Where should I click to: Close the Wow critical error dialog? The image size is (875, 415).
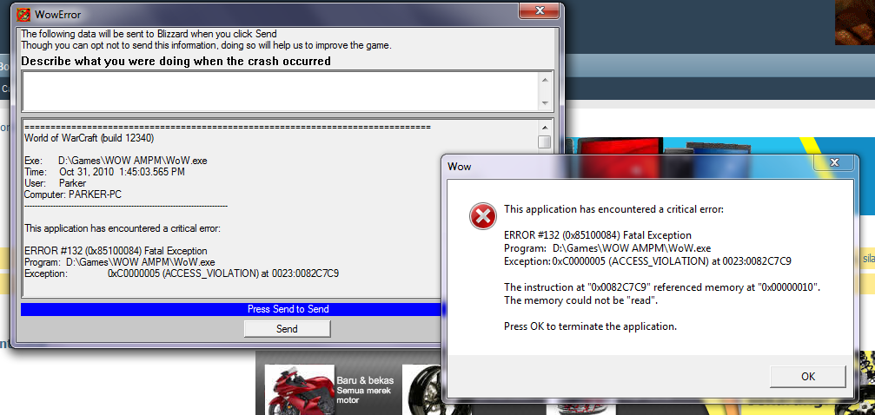833,163
